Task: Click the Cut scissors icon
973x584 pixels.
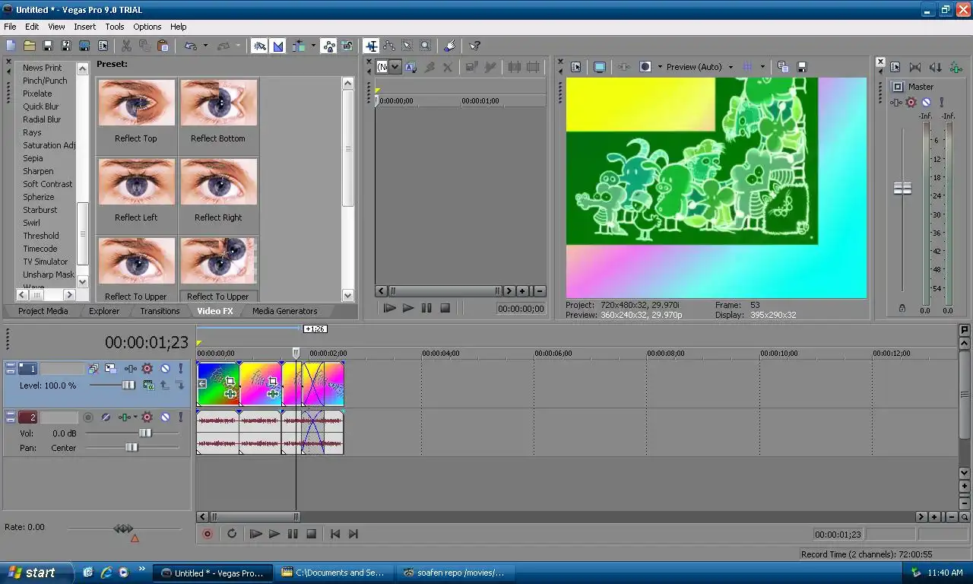Action: coord(126,46)
